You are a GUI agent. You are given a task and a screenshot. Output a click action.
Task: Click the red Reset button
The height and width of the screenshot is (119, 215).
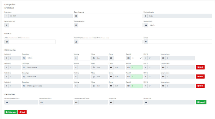click(x=22, y=112)
